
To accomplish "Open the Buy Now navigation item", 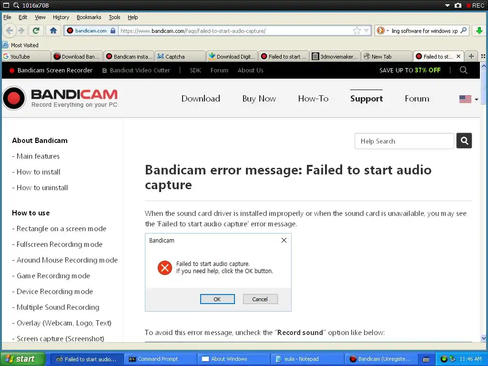I will pos(259,99).
